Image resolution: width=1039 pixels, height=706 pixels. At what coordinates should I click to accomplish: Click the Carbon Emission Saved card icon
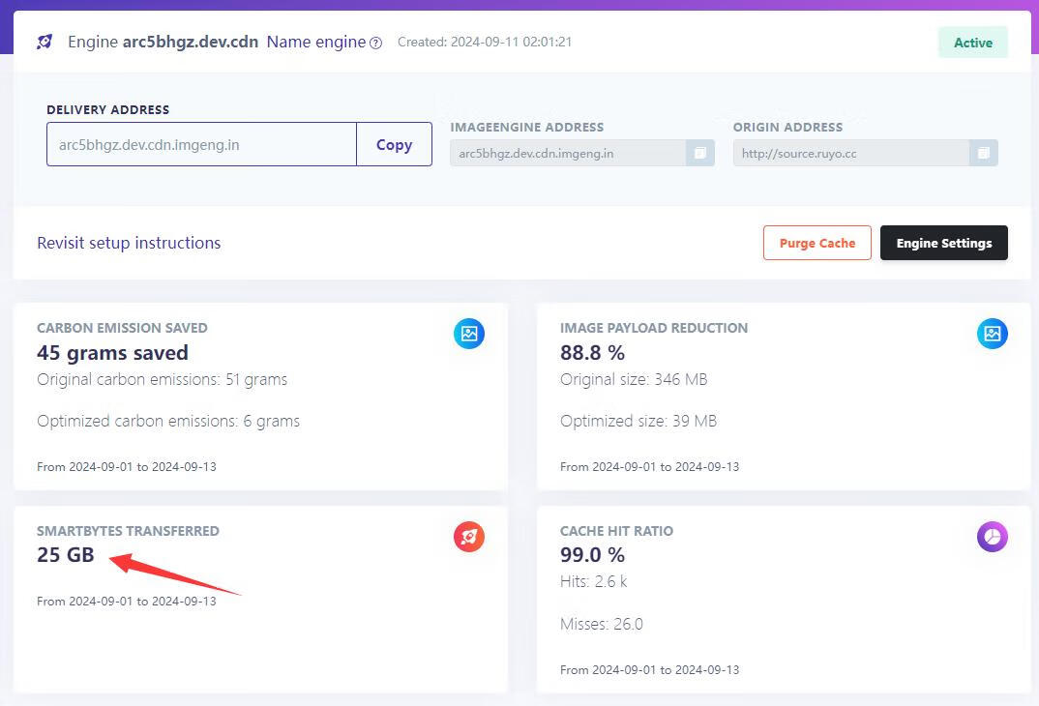tap(469, 334)
